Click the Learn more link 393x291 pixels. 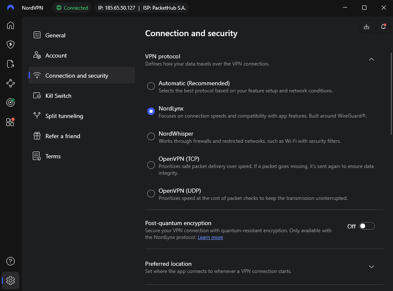tap(210, 237)
